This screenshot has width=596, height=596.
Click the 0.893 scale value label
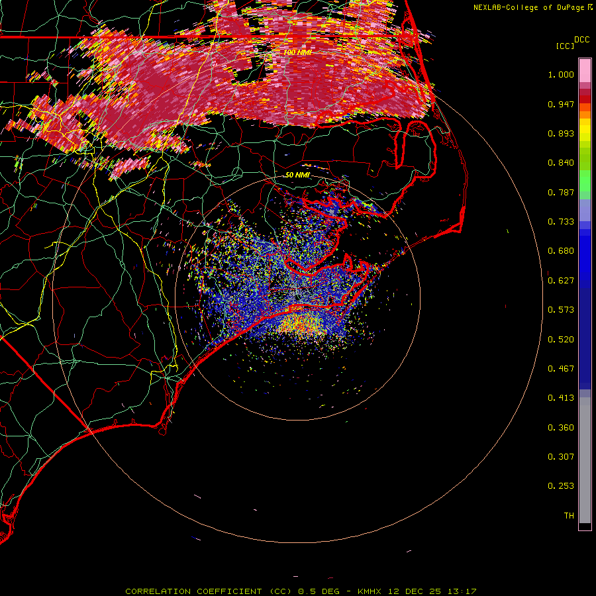pyautogui.click(x=561, y=133)
